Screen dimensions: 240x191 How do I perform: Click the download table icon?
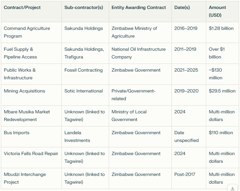click(x=232, y=188)
